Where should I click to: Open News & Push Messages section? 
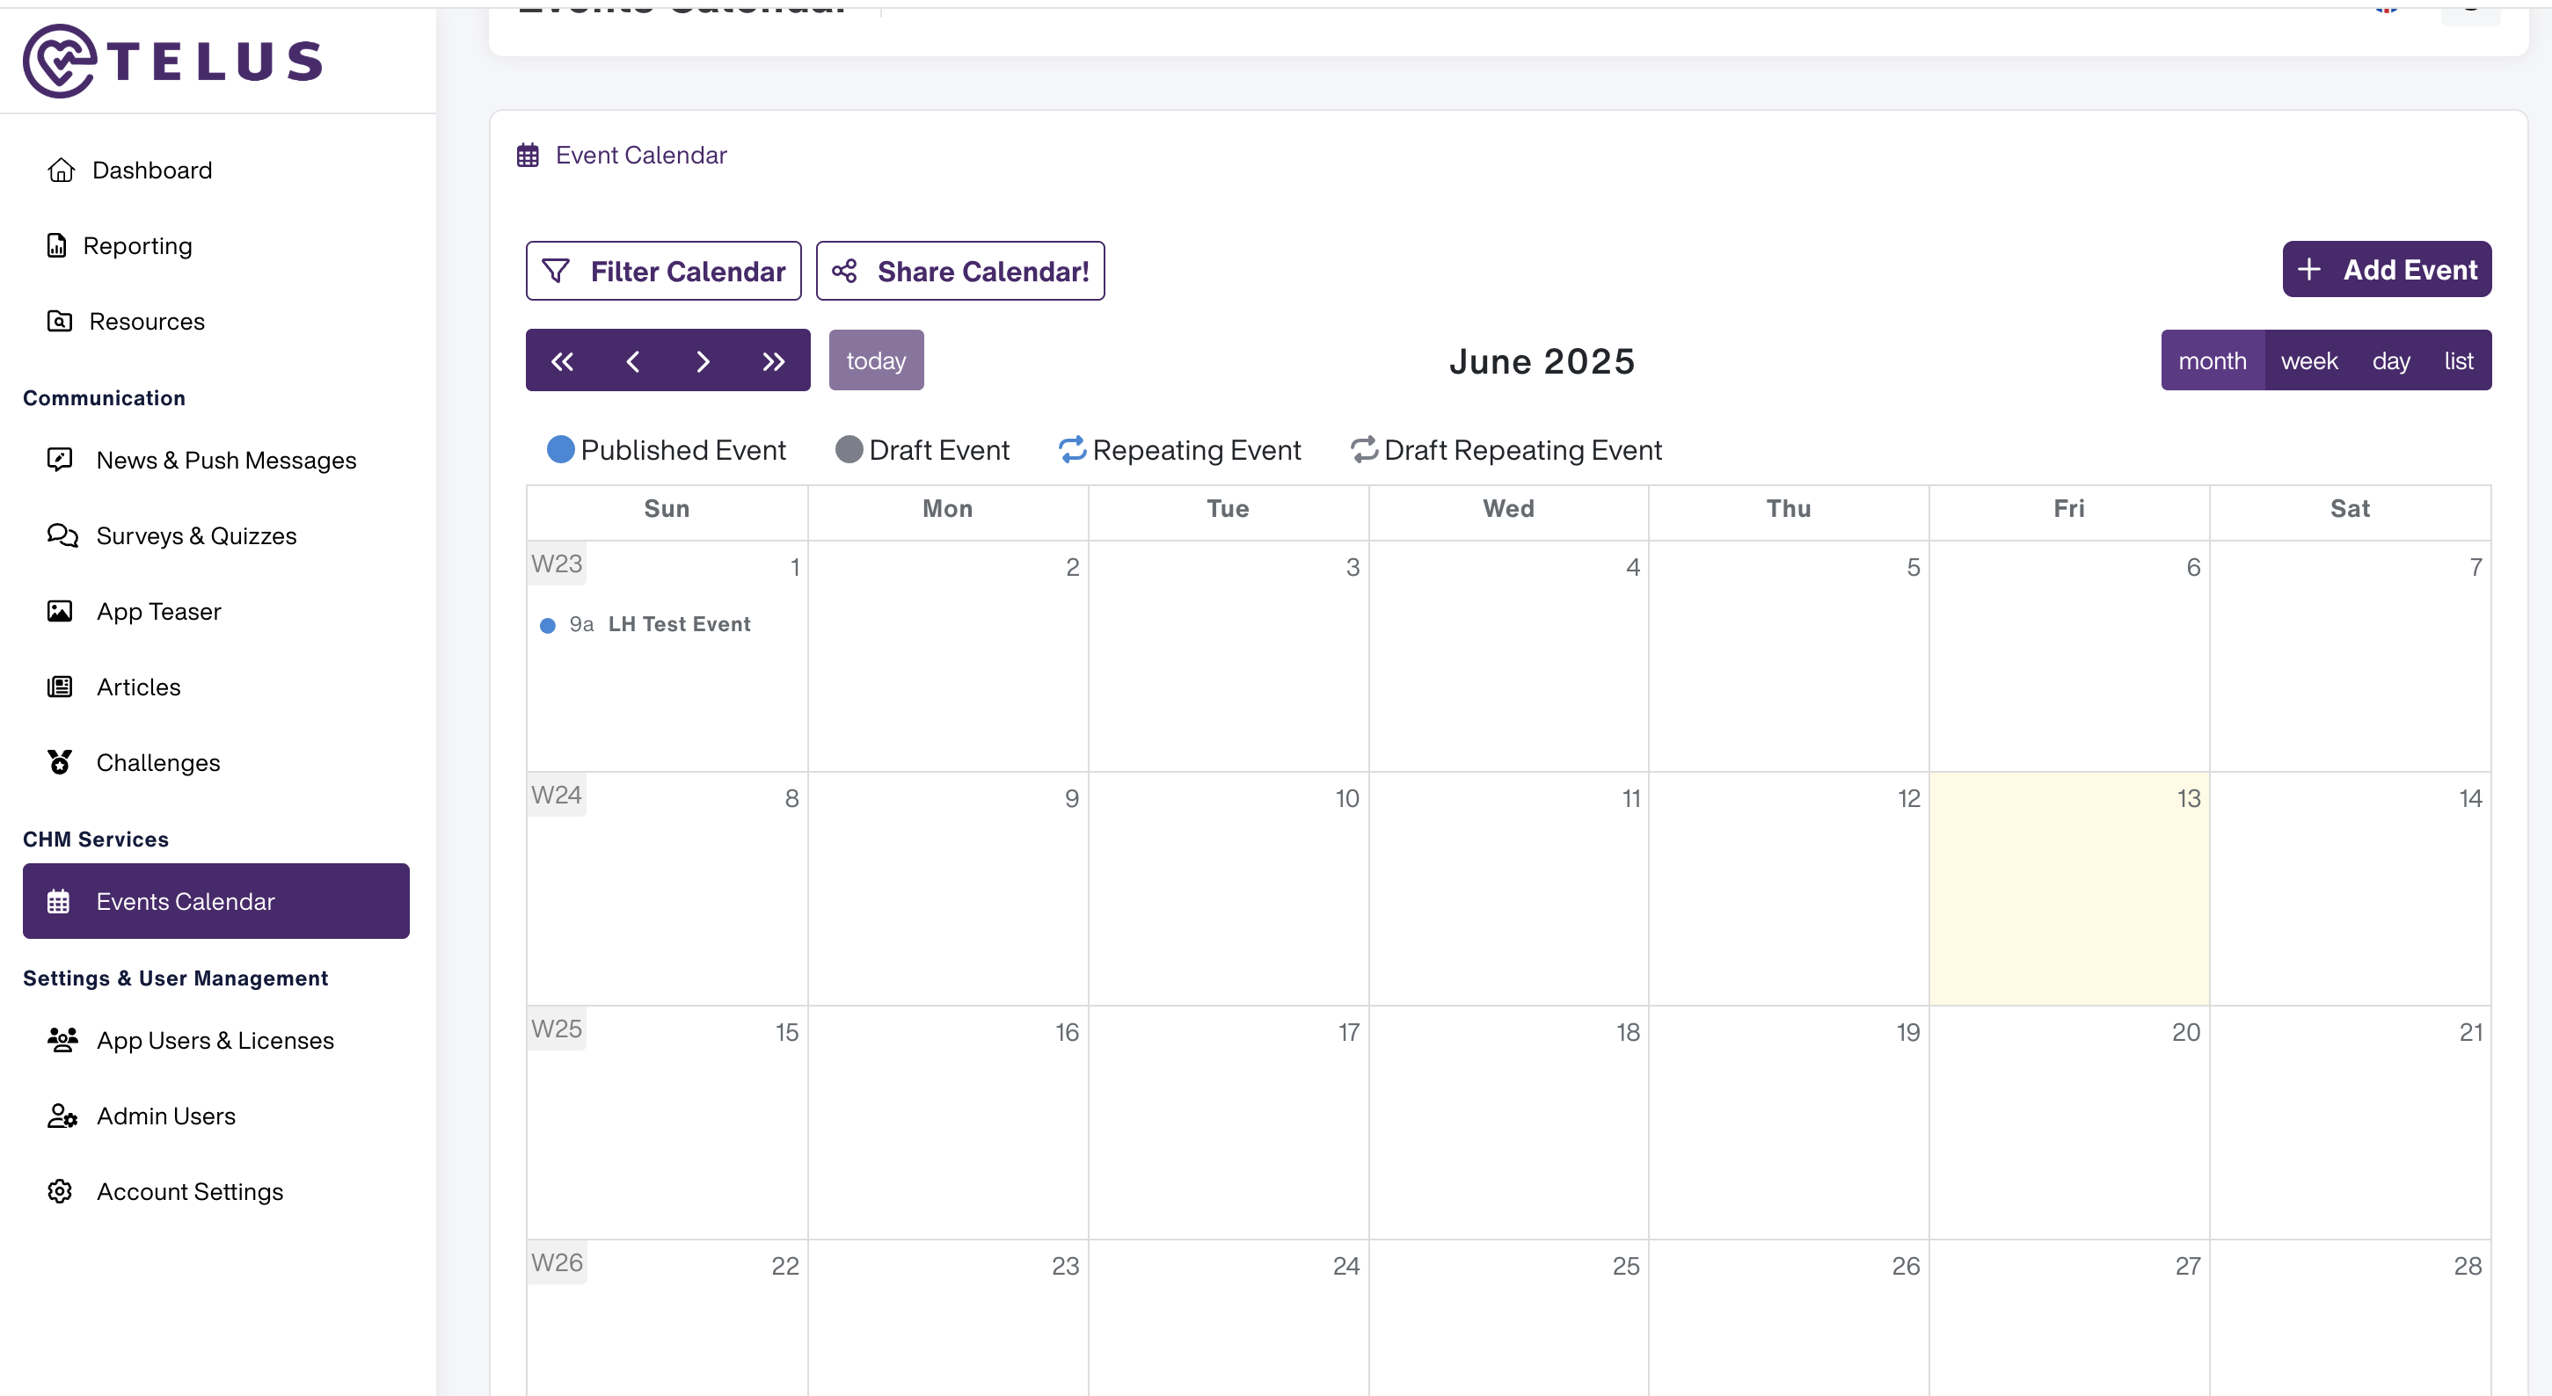(225, 461)
